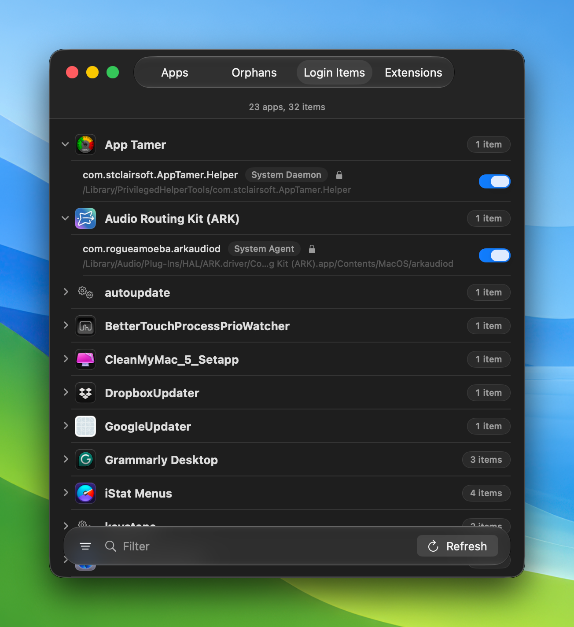Click the BetterTouchProcessPrioWatcher app icon
The image size is (574, 627).
pyautogui.click(x=85, y=326)
